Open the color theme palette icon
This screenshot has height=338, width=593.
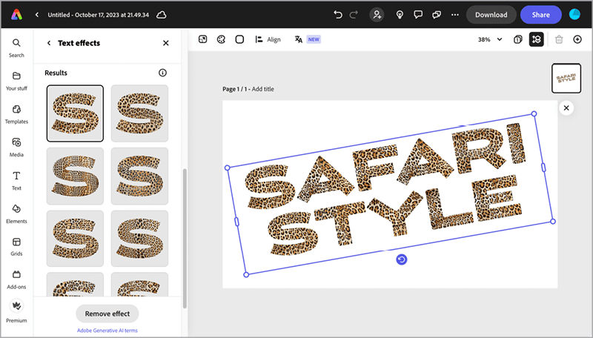click(x=221, y=39)
